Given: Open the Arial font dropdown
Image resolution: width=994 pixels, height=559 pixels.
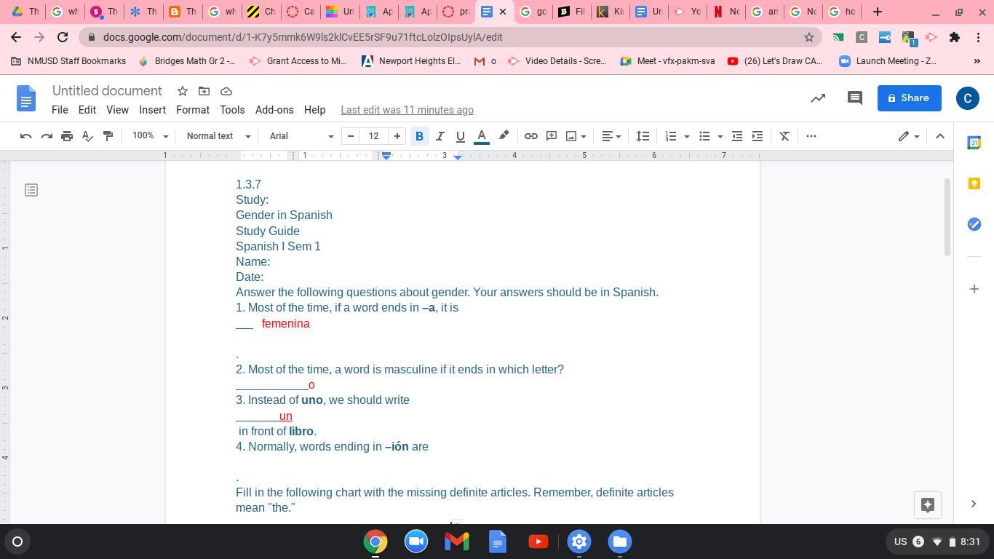Looking at the screenshot, I should (301, 136).
